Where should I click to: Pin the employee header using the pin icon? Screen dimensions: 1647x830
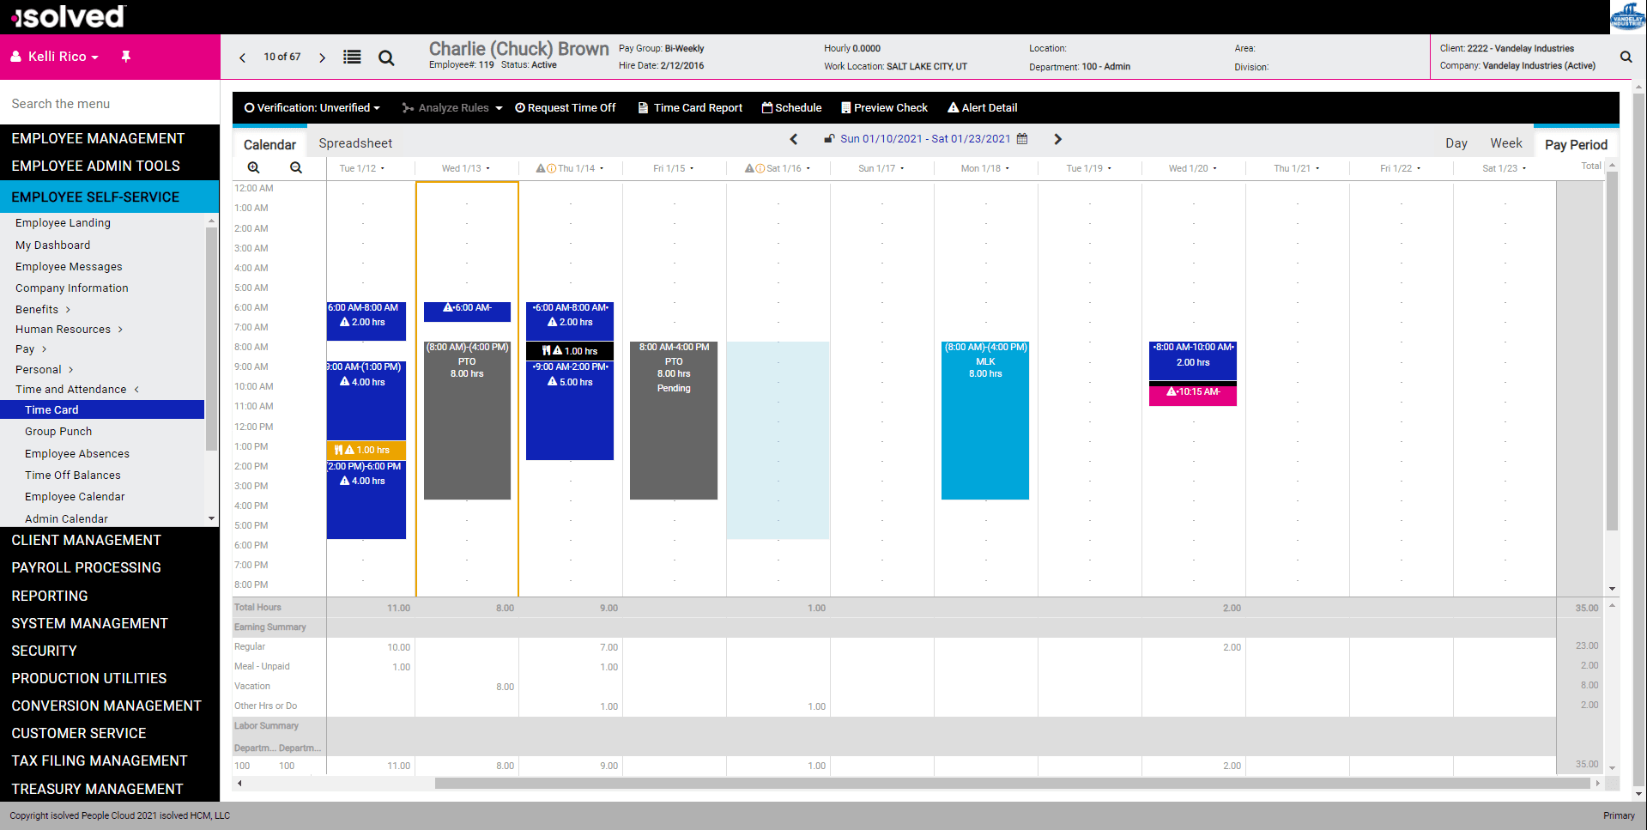pos(125,56)
